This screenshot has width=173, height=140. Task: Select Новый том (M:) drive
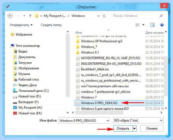click(x=30, y=113)
